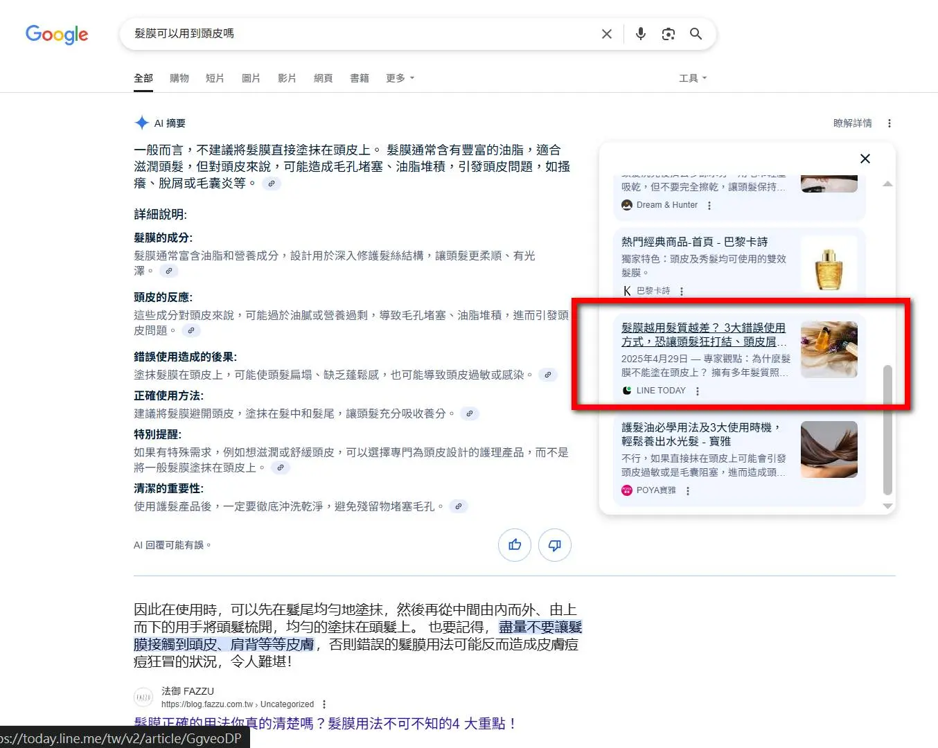Open AI summary three-dot options menu

(889, 123)
